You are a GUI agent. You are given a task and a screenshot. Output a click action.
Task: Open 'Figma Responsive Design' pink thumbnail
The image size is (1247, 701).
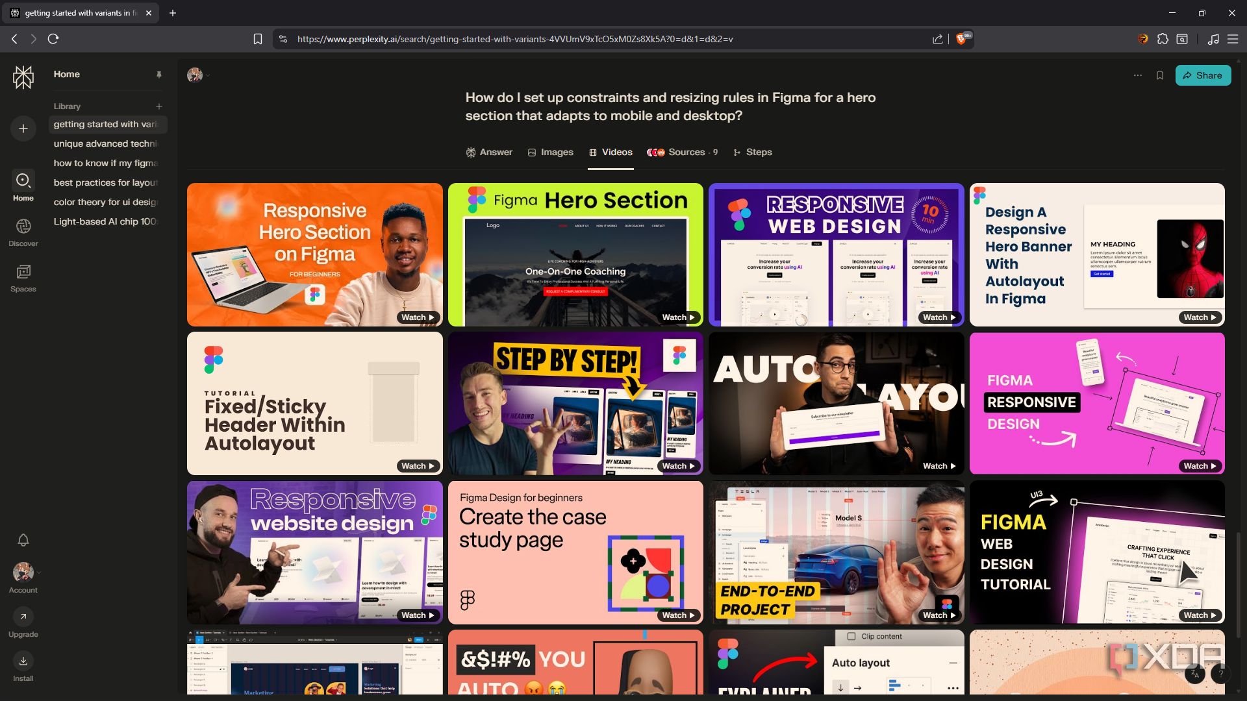point(1097,403)
